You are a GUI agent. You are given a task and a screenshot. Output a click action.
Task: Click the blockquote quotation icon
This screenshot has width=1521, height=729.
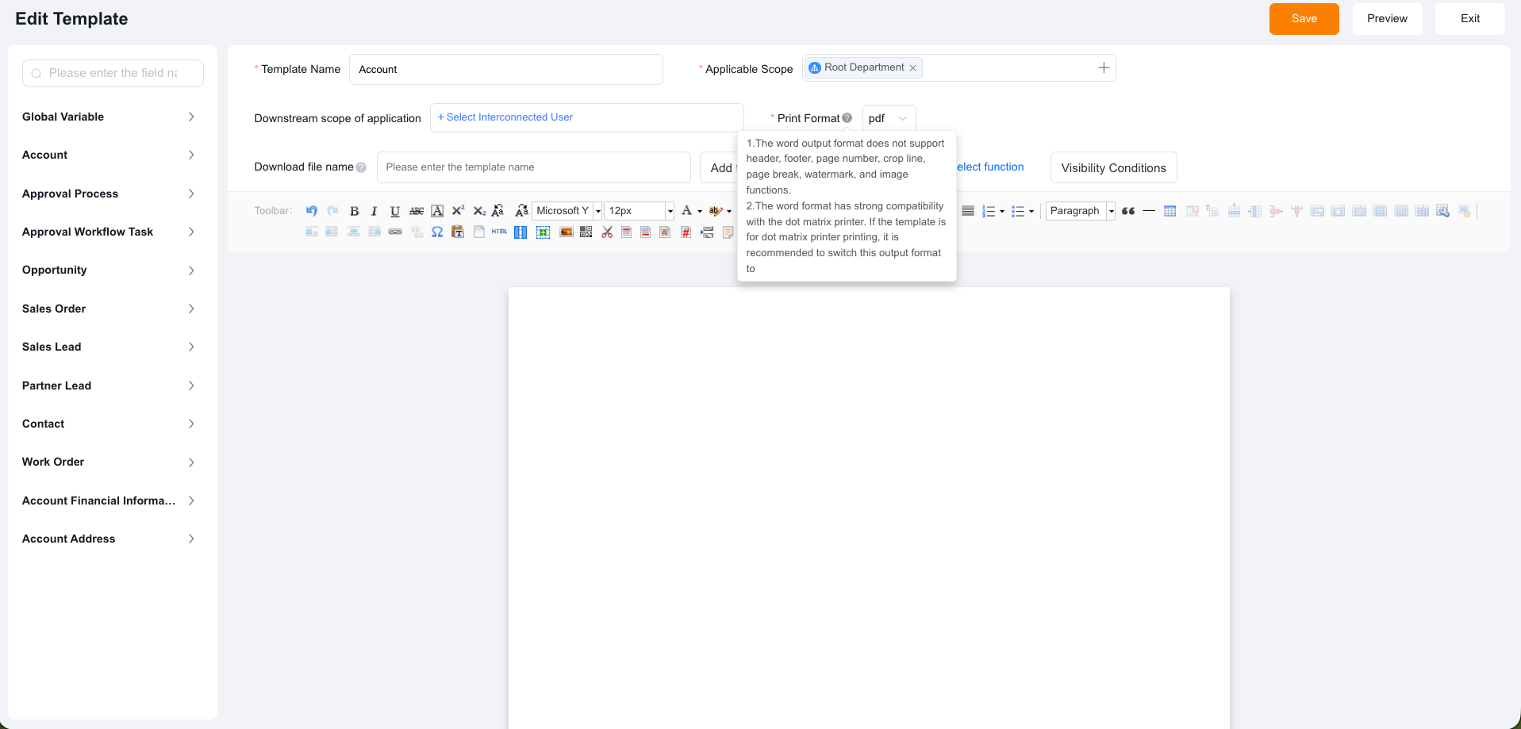(x=1128, y=211)
